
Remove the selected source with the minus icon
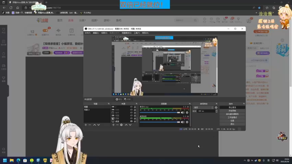(x=117, y=125)
